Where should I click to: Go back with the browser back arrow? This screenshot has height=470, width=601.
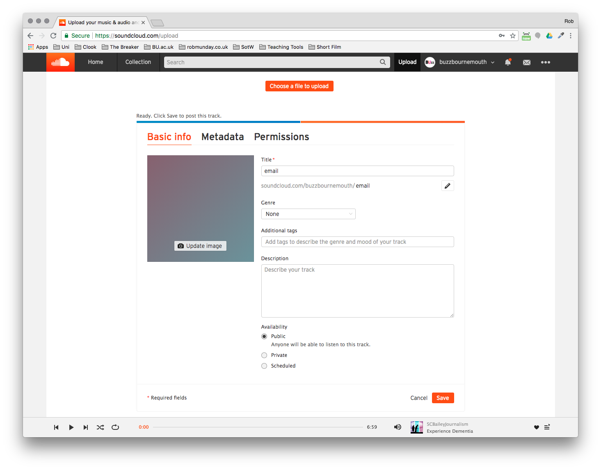point(30,36)
